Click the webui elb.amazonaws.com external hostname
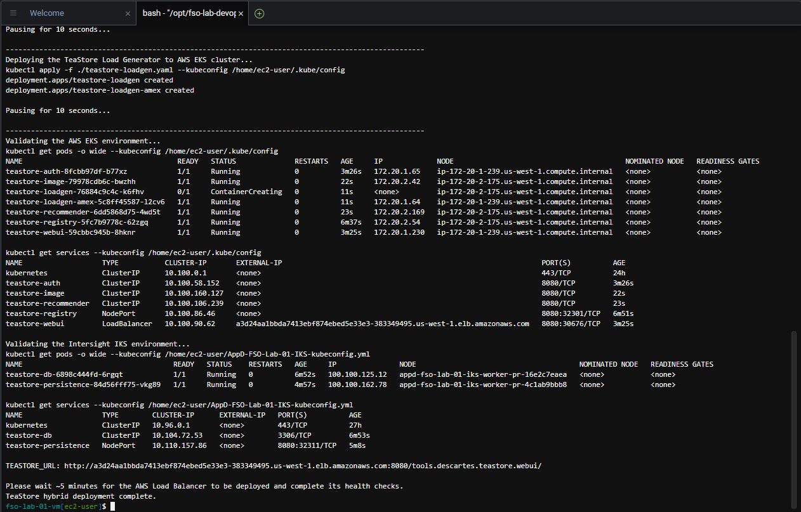Viewport: 801px width, 512px height. pos(383,324)
